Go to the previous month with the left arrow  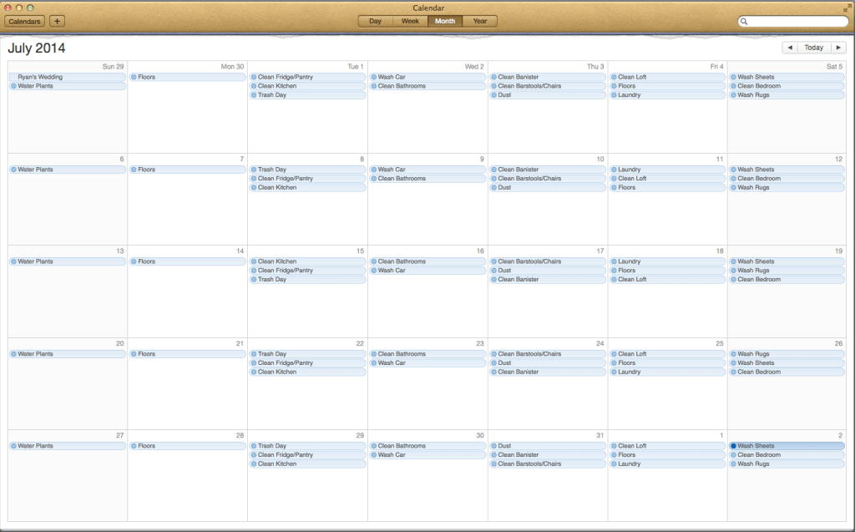(x=790, y=48)
